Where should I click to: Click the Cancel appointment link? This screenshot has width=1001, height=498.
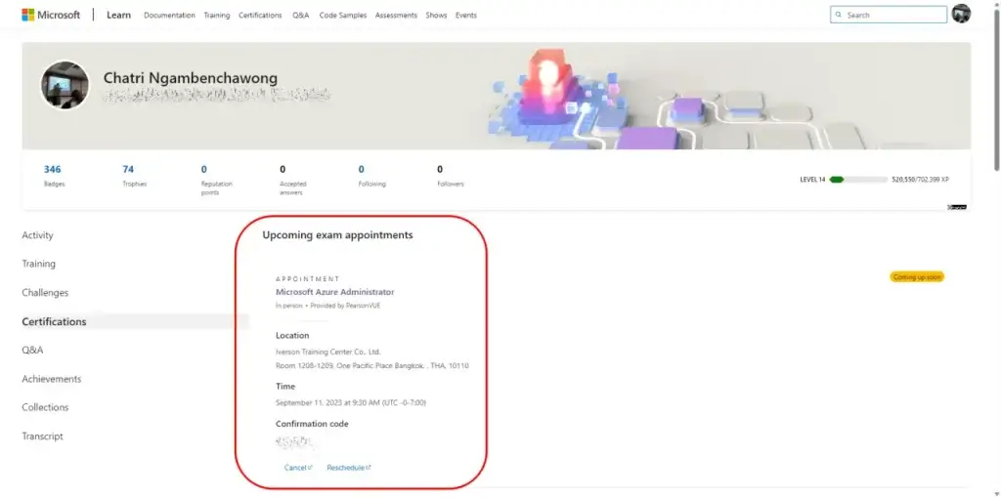click(298, 468)
